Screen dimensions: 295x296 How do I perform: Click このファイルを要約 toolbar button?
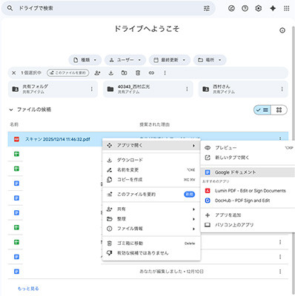[x=68, y=73]
